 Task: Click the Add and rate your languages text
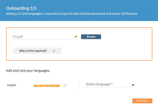pos(28,70)
